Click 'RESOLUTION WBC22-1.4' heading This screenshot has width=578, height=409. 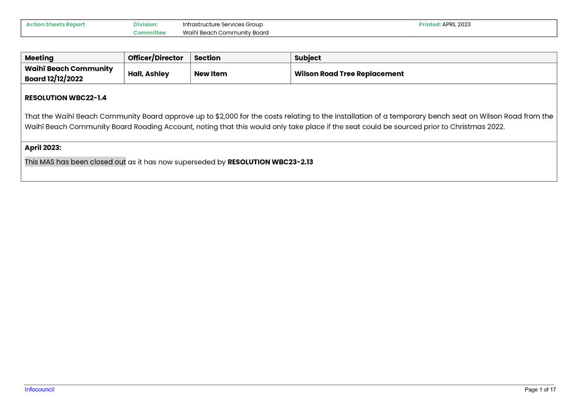66,98
